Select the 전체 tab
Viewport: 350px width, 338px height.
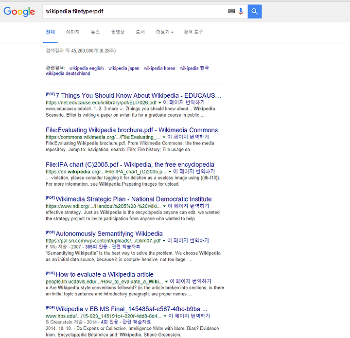50,32
